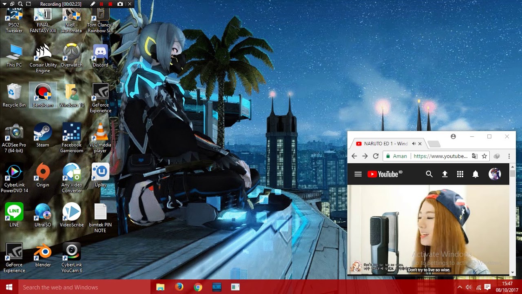Open GeForce Experience icon beside Windows 10
This screenshot has width=522, height=294.
coord(100,98)
